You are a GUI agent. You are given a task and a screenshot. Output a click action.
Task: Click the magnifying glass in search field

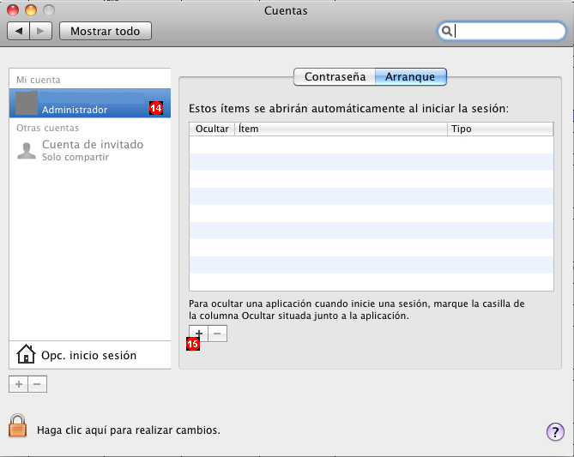click(446, 31)
